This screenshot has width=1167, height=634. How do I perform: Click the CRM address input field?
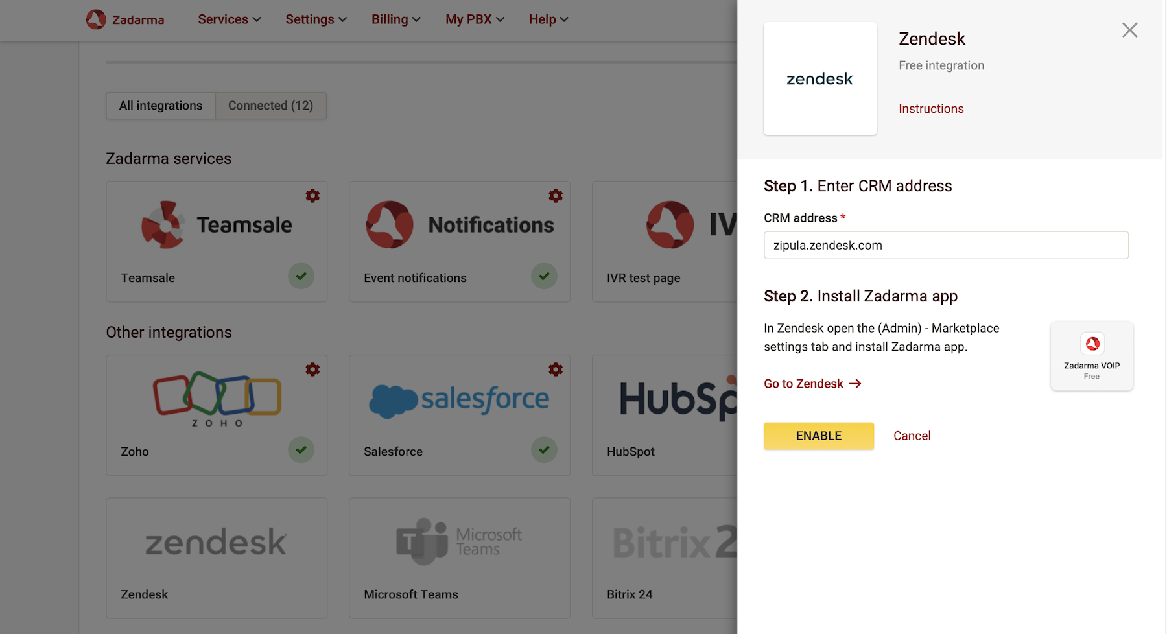946,245
